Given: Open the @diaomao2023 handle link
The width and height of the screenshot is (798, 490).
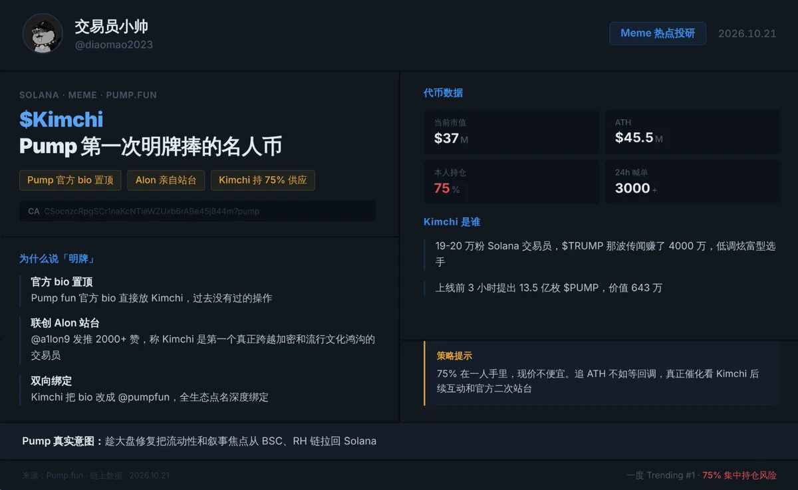Looking at the screenshot, I should coord(114,45).
